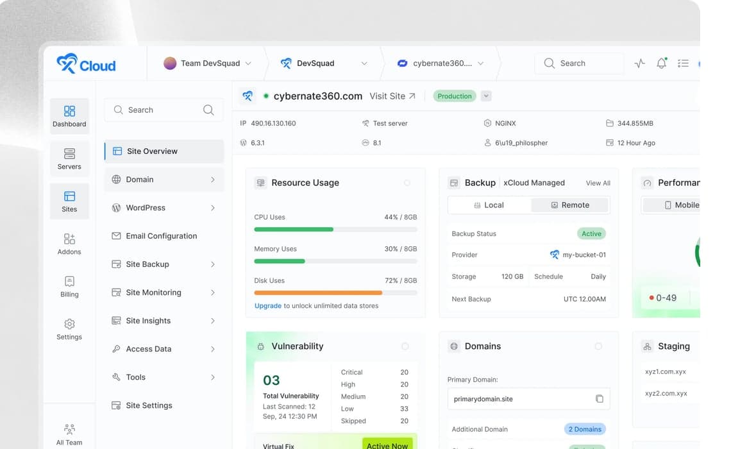Viewport: 731px width, 449px height.
Task: Focus the header Search field
Action: coord(579,63)
